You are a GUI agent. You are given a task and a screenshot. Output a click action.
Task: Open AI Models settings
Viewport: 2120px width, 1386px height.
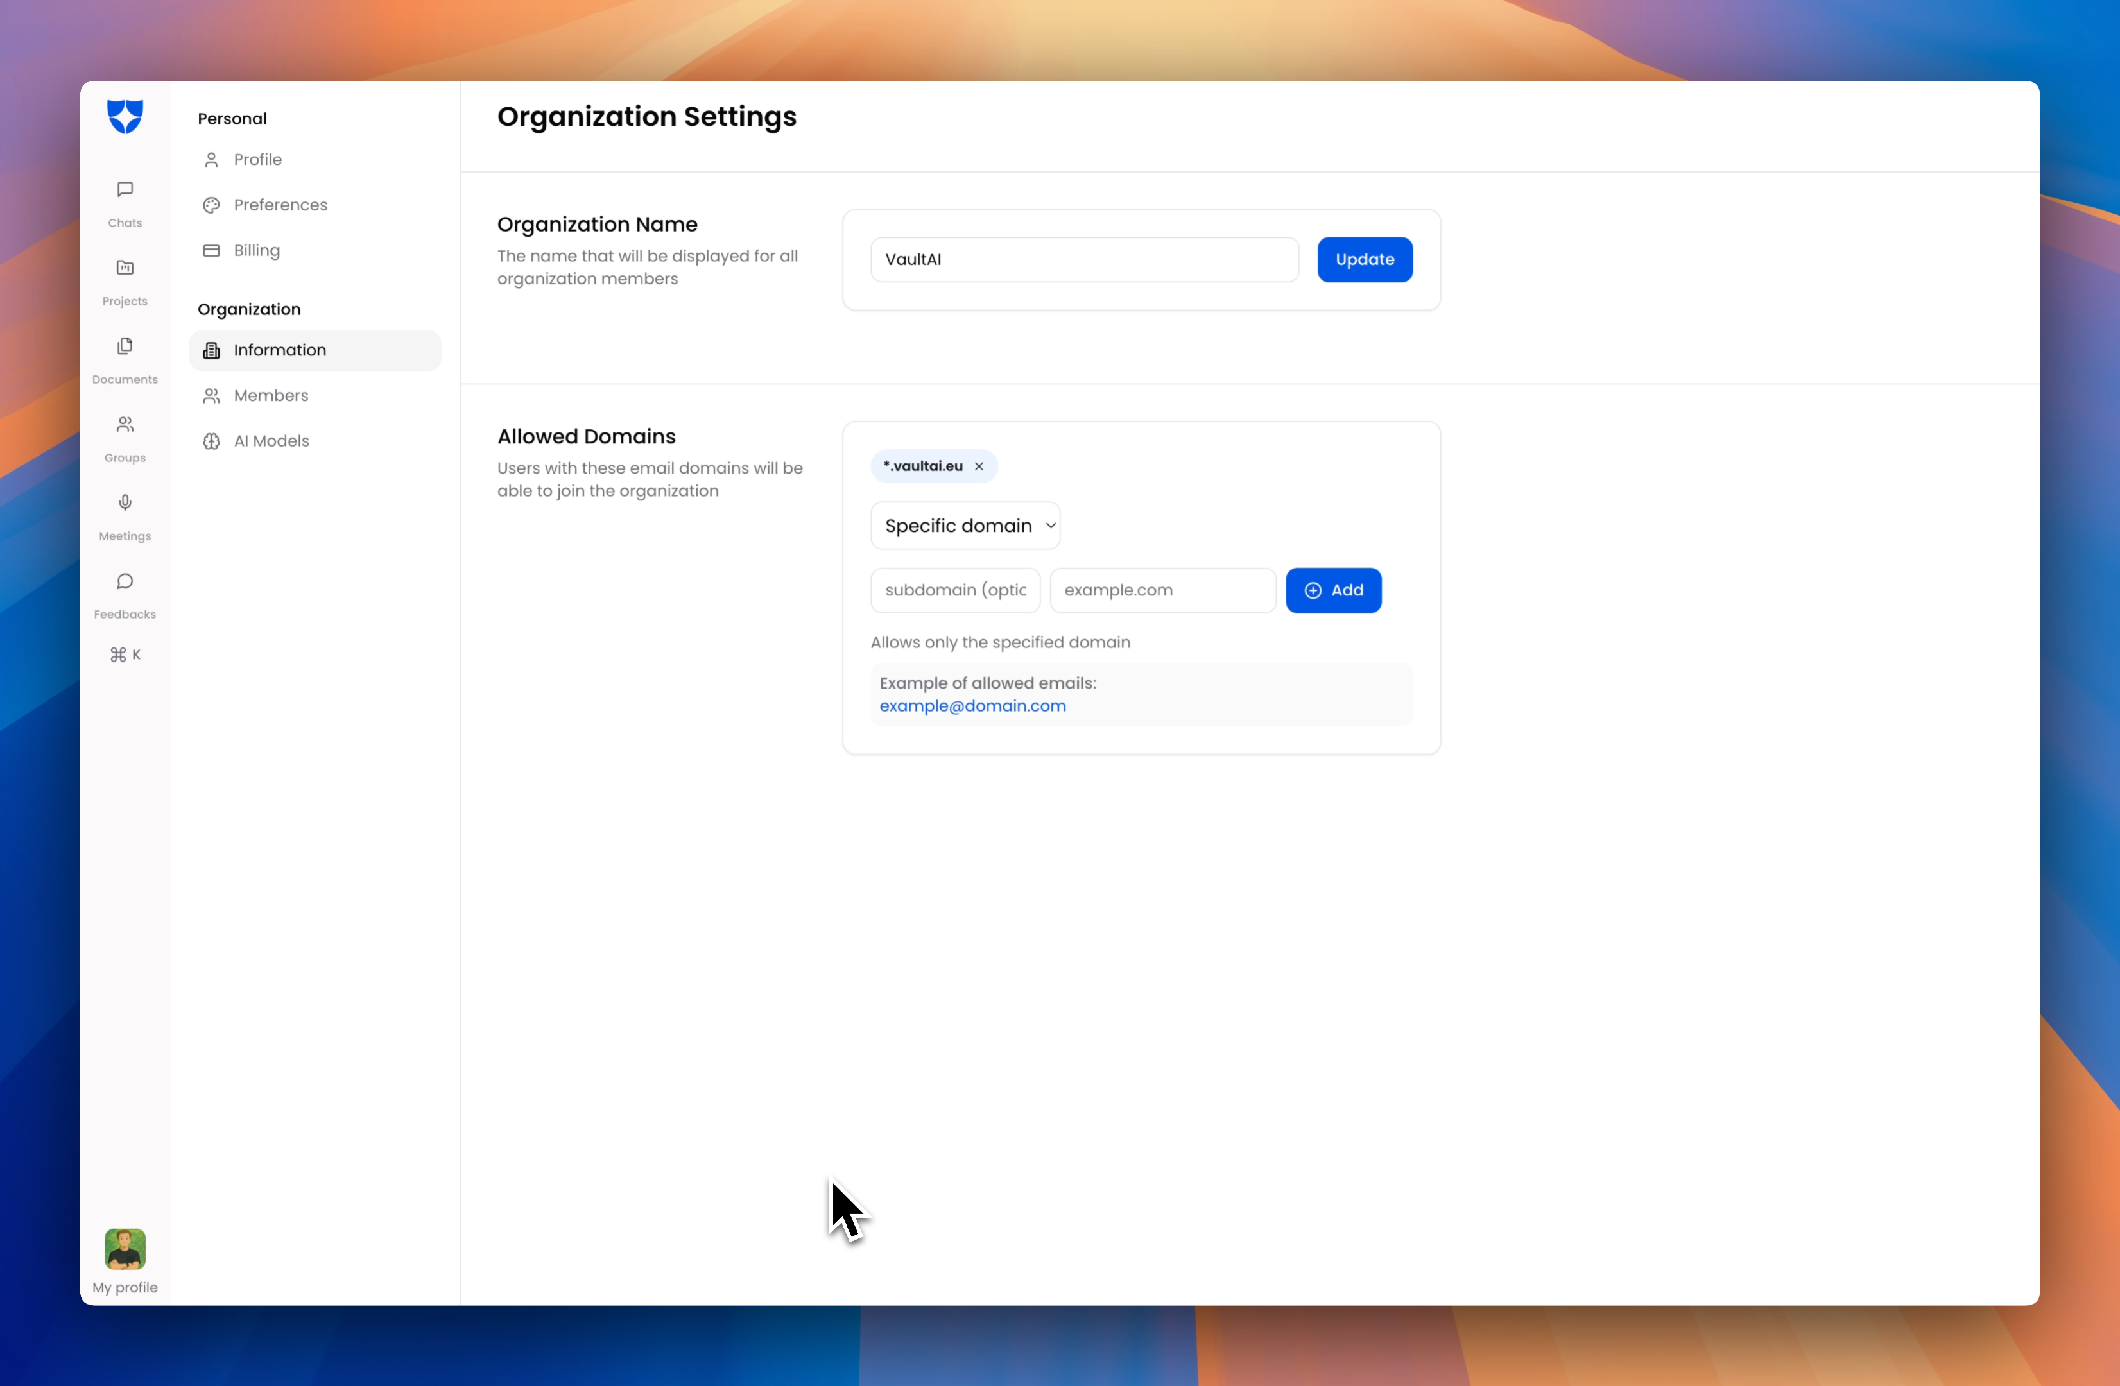coord(271,441)
